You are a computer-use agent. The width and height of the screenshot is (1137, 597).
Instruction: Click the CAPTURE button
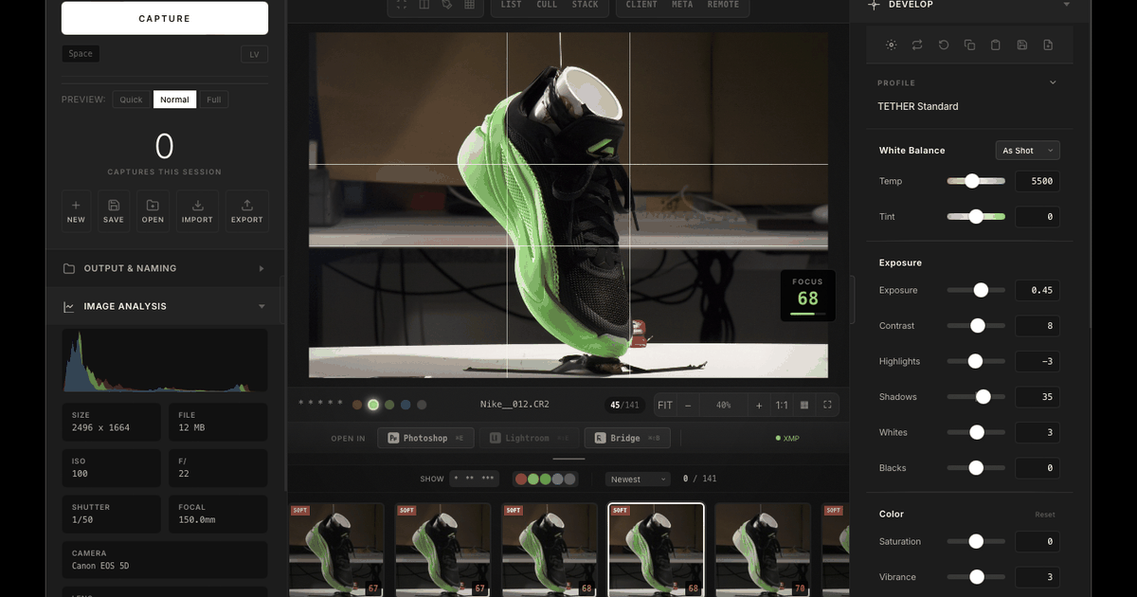coord(165,18)
